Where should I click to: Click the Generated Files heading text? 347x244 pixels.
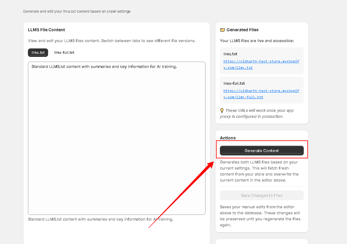[242, 30]
